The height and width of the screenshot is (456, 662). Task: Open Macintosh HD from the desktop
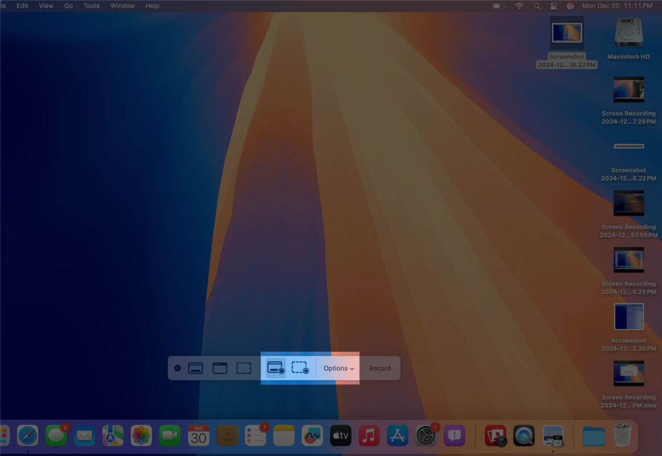(628, 31)
